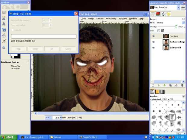The width and height of the screenshot is (187, 140).
Task: Open the Help menu in the GIMP window
Action: tap(141, 19)
